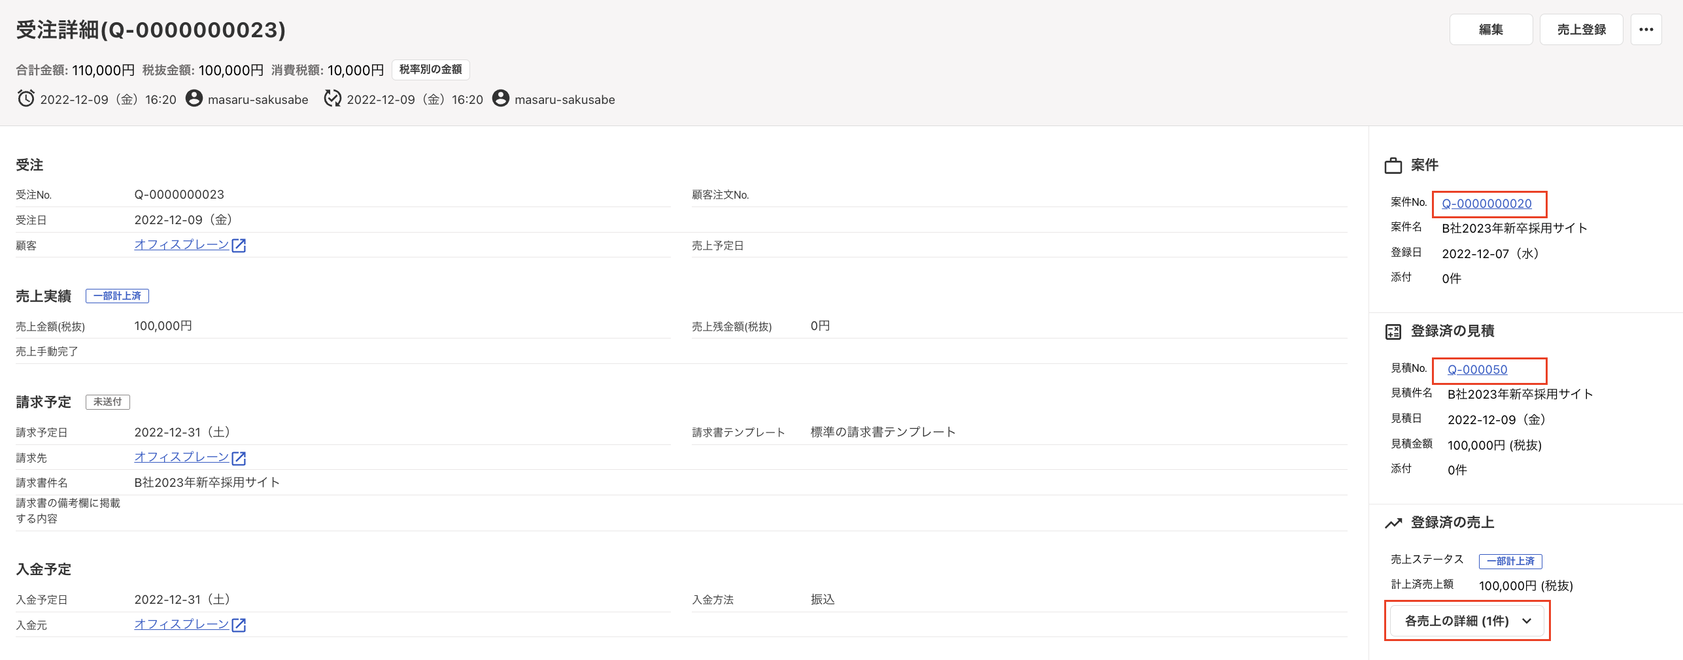Click the briefcase icon next to 案件
1683x660 pixels.
[1393, 166]
